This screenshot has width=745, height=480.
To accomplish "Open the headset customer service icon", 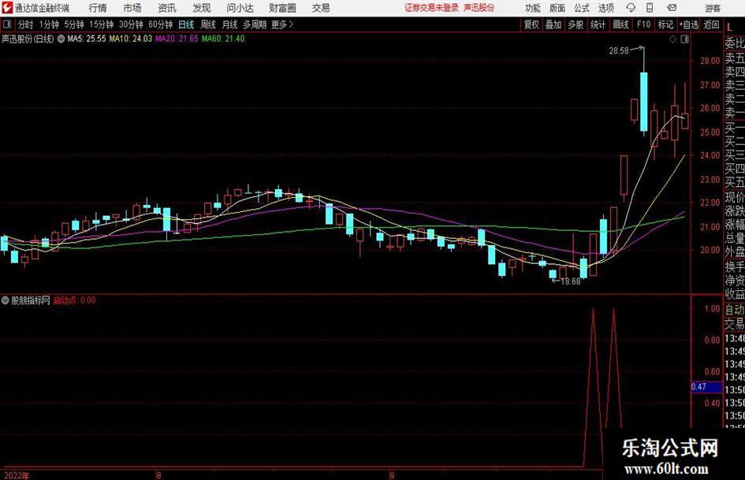I will [x=631, y=8].
